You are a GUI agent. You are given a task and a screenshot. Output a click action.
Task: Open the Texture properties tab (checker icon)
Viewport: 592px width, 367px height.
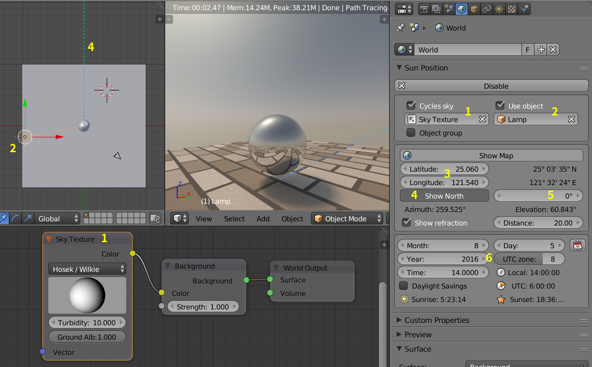coord(511,9)
